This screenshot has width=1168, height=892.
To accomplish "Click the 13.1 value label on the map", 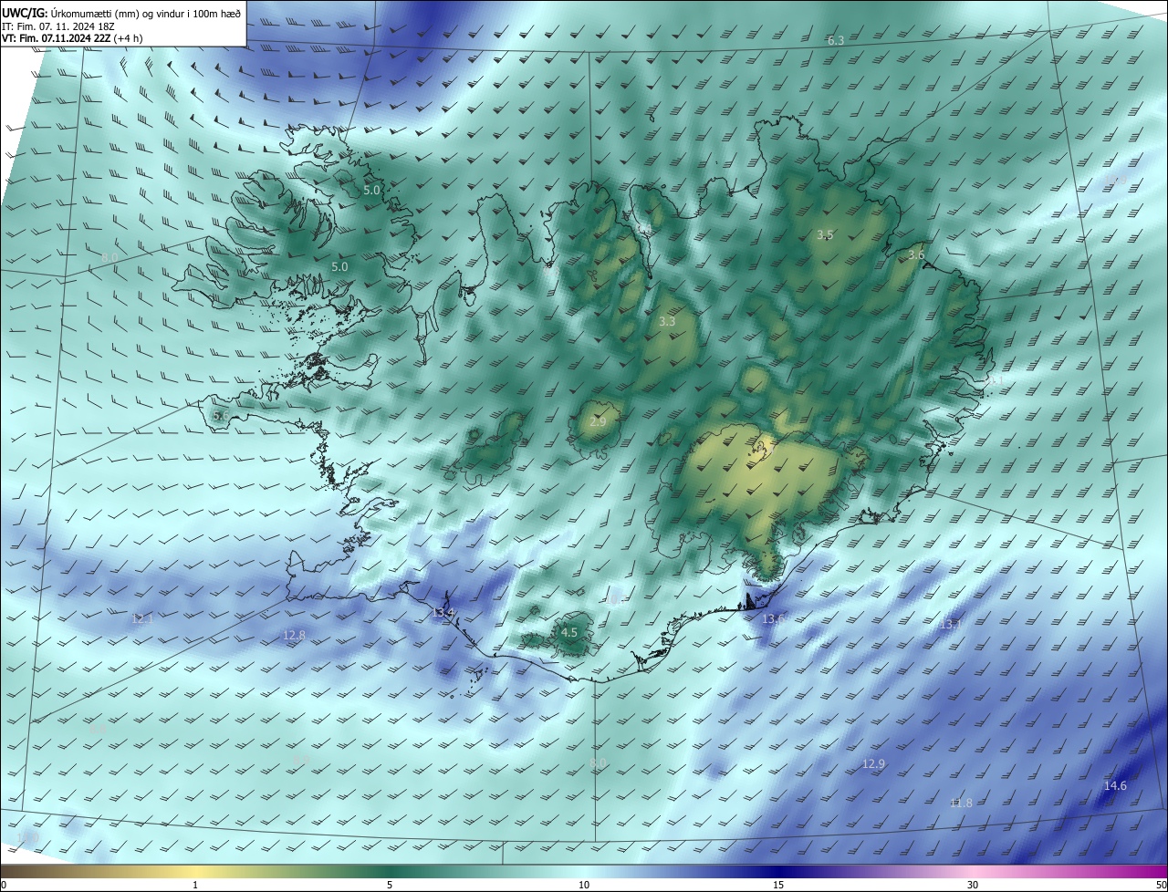I will [x=951, y=624].
